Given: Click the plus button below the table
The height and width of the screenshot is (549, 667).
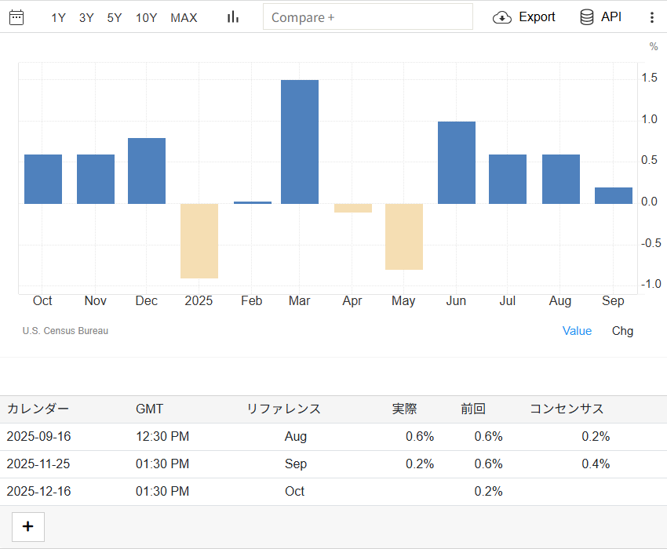Looking at the screenshot, I should 28,526.
